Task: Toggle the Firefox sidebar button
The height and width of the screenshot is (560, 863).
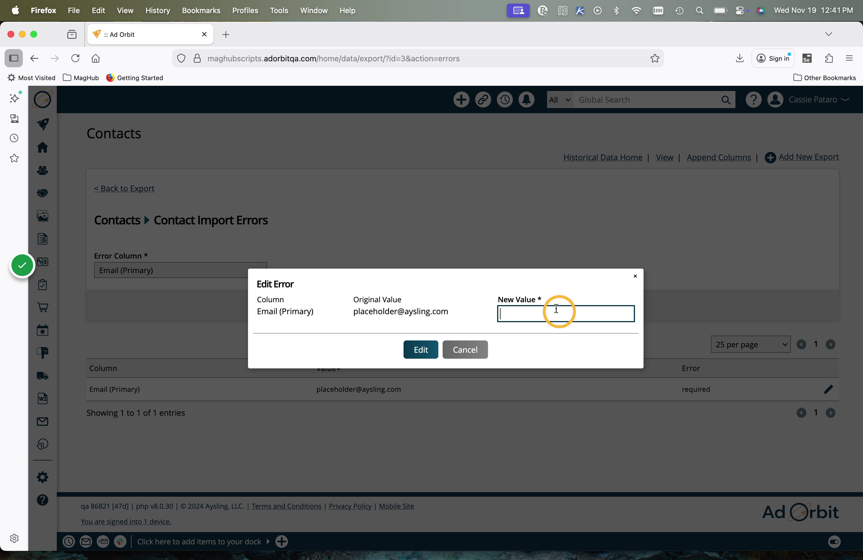Action: click(14, 58)
